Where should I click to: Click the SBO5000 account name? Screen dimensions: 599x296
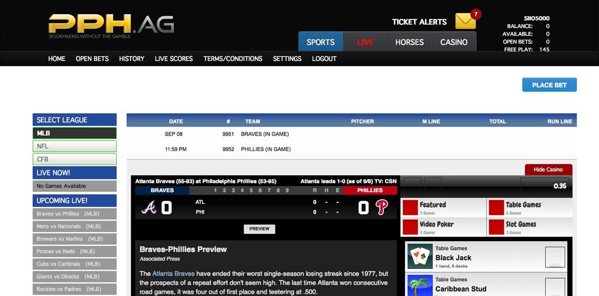coord(537,18)
